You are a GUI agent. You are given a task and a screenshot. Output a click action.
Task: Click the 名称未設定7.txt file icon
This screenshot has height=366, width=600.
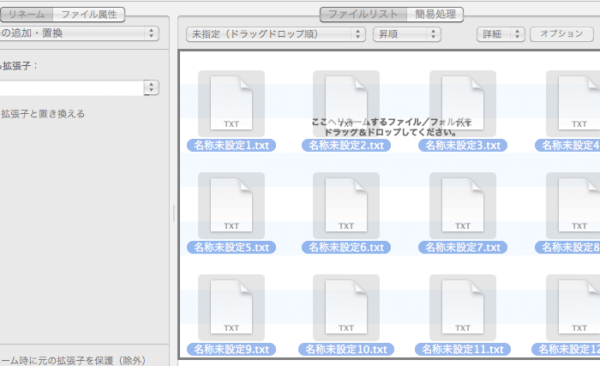pyautogui.click(x=463, y=204)
